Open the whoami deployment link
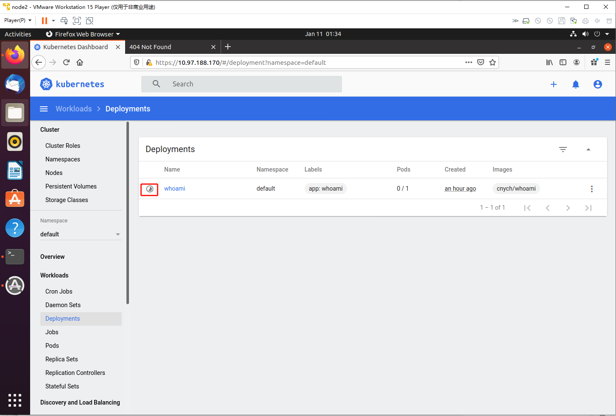Viewport: 616px width, 416px height. click(175, 189)
